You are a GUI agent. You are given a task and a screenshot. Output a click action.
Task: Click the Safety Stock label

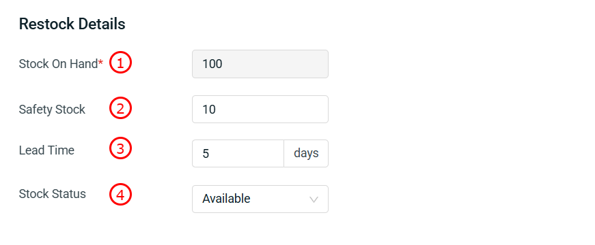52,110
